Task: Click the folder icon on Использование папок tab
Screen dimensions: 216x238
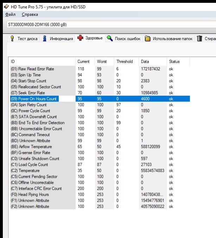Action: click(147, 38)
